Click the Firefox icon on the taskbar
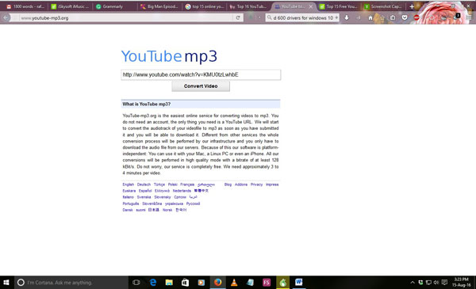This screenshot has width=476, height=289. point(217,283)
